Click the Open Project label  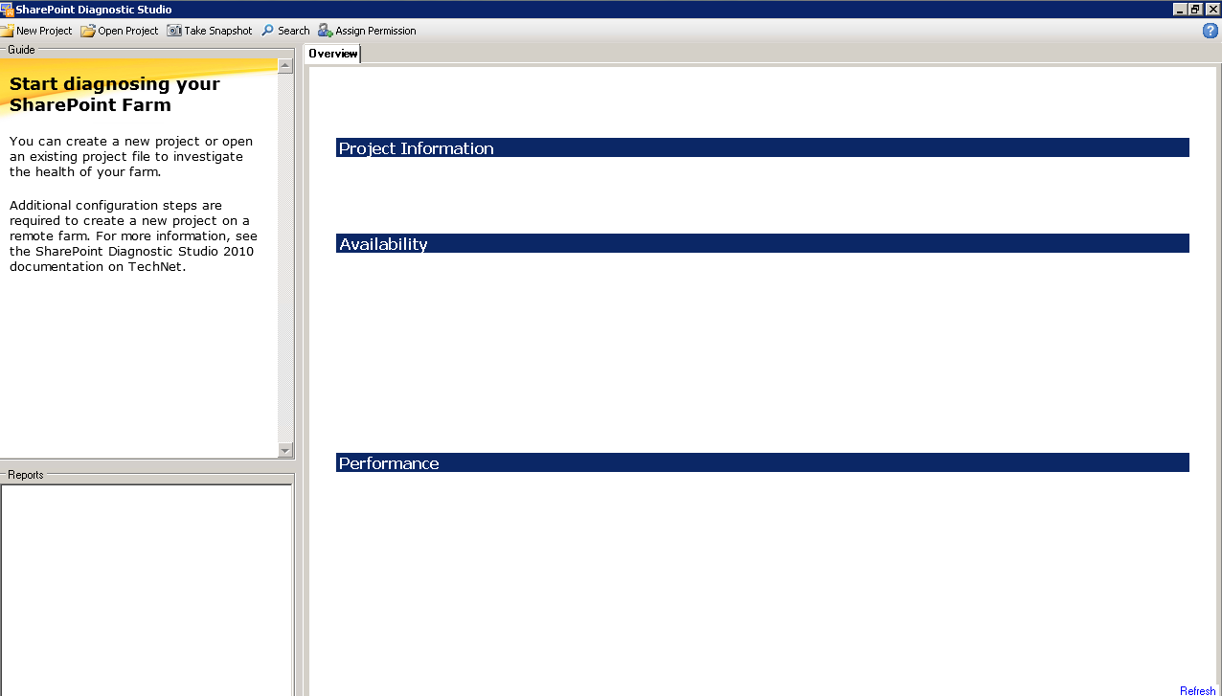pos(128,31)
